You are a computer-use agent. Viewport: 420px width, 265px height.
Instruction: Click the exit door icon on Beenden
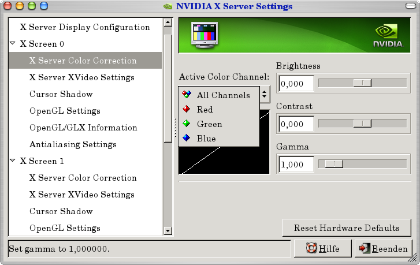(x=365, y=248)
